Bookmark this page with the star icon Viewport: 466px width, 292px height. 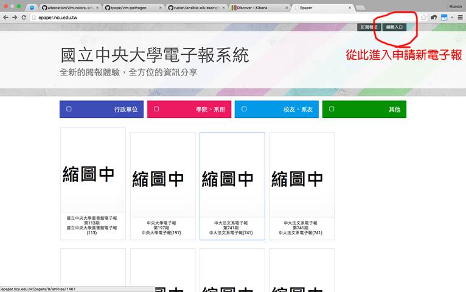click(x=423, y=18)
